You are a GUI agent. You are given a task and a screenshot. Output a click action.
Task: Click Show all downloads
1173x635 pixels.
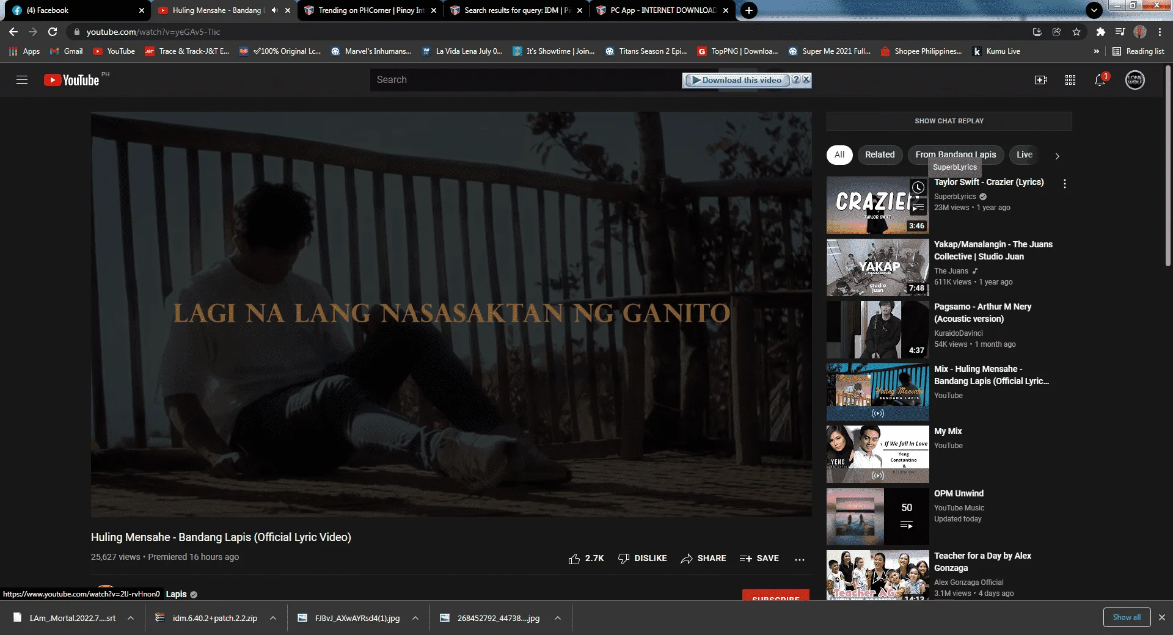(x=1127, y=617)
